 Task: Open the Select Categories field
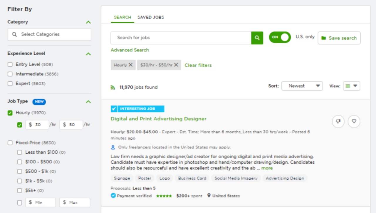[49, 34]
